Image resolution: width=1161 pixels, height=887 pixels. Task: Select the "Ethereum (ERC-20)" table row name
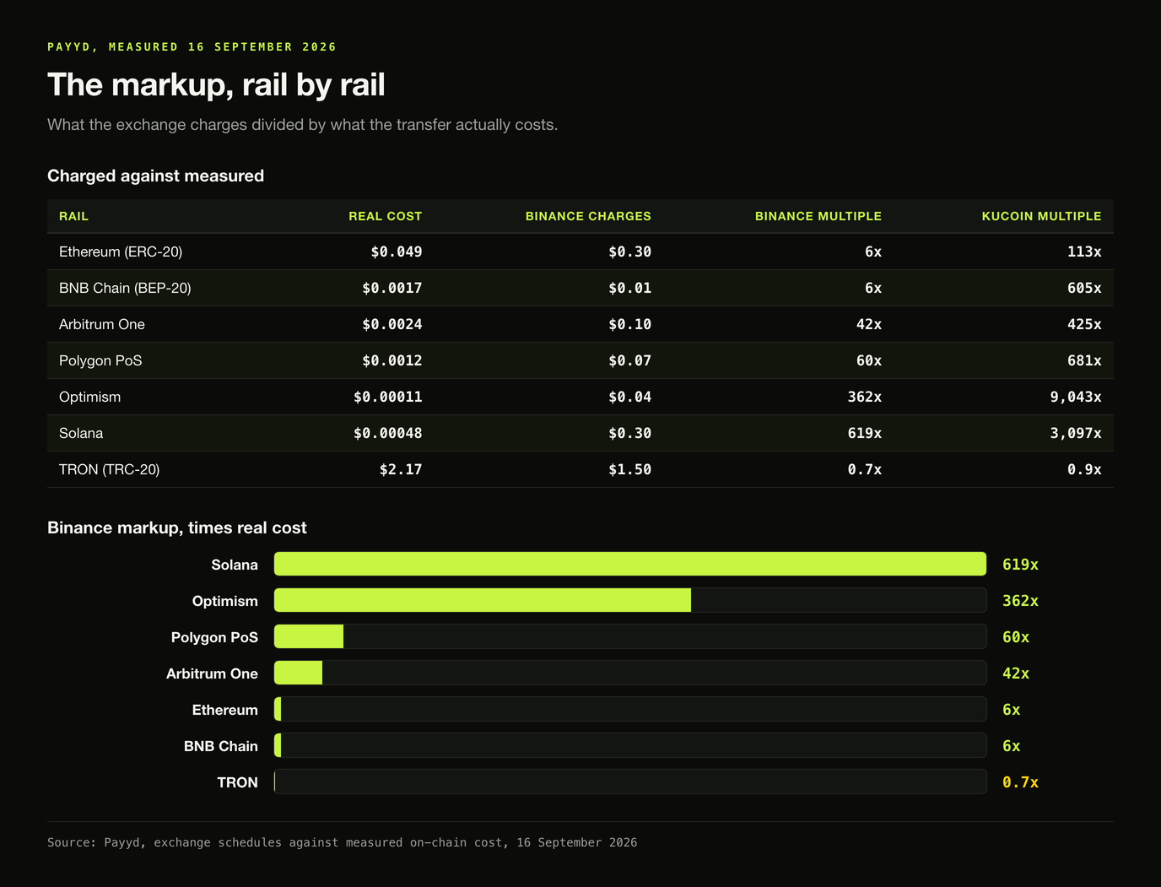[x=121, y=251]
